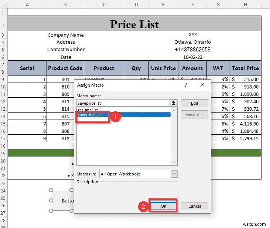
Task: Click total price 918.00 cell
Action: coord(245,87)
